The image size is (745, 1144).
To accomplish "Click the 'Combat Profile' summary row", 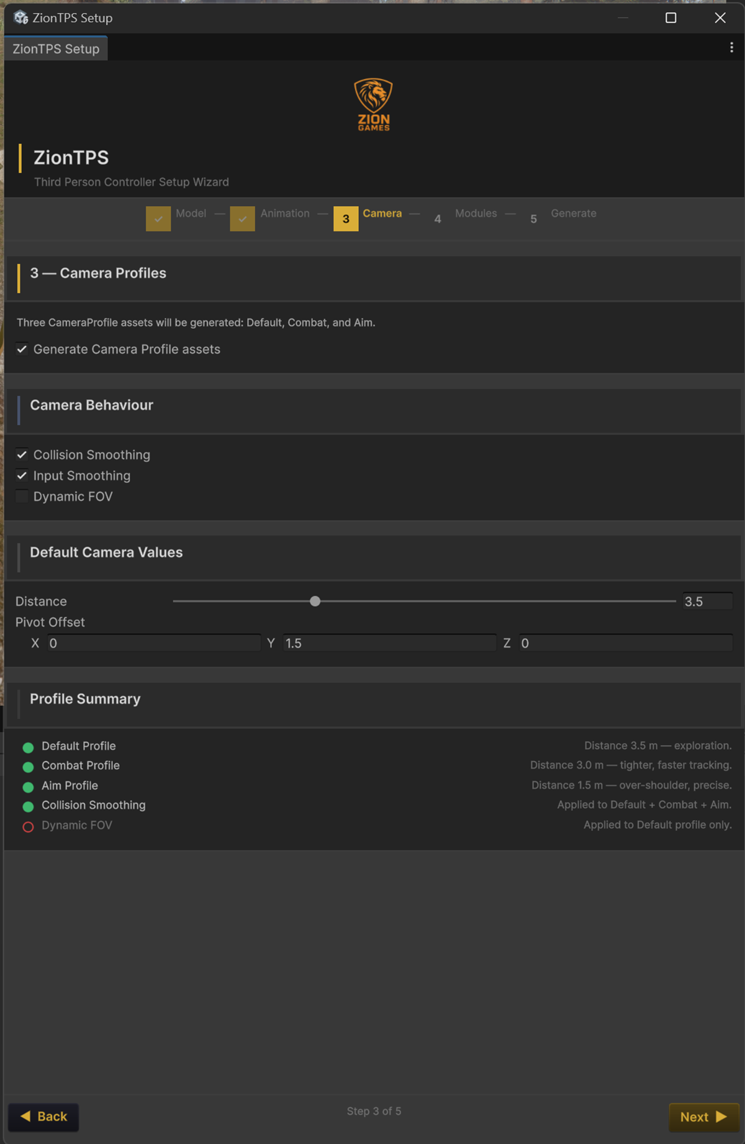I will pos(377,765).
